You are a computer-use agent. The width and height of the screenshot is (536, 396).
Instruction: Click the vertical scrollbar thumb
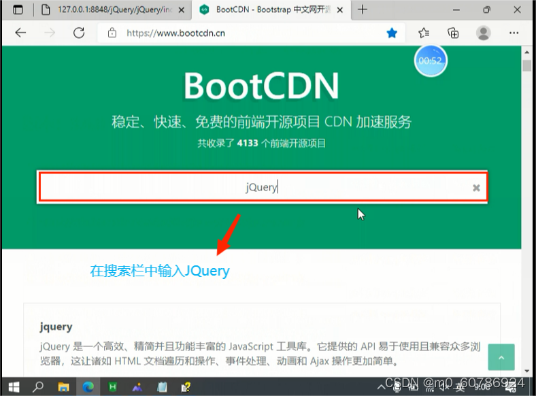(526, 65)
